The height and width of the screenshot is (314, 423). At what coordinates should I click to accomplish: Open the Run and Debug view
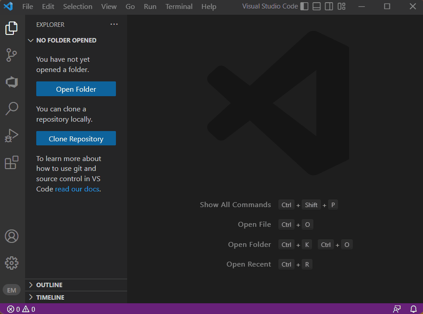[x=12, y=136]
